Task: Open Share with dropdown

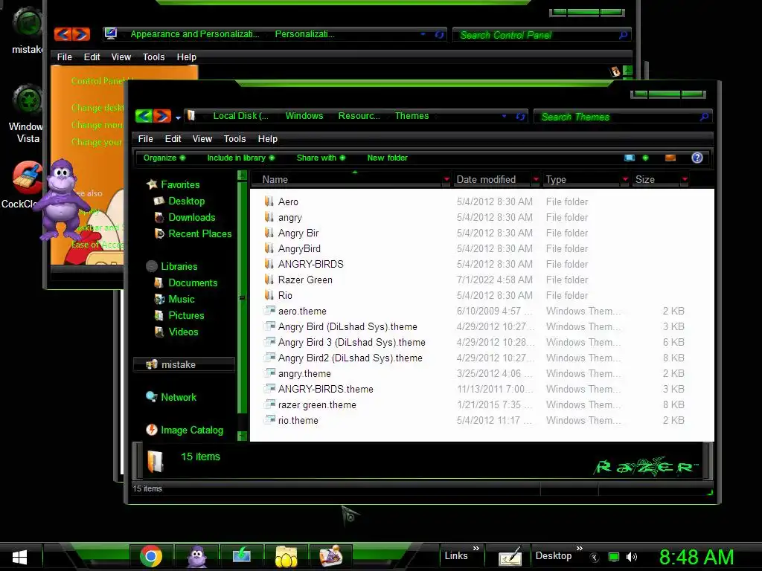Action: (321, 158)
